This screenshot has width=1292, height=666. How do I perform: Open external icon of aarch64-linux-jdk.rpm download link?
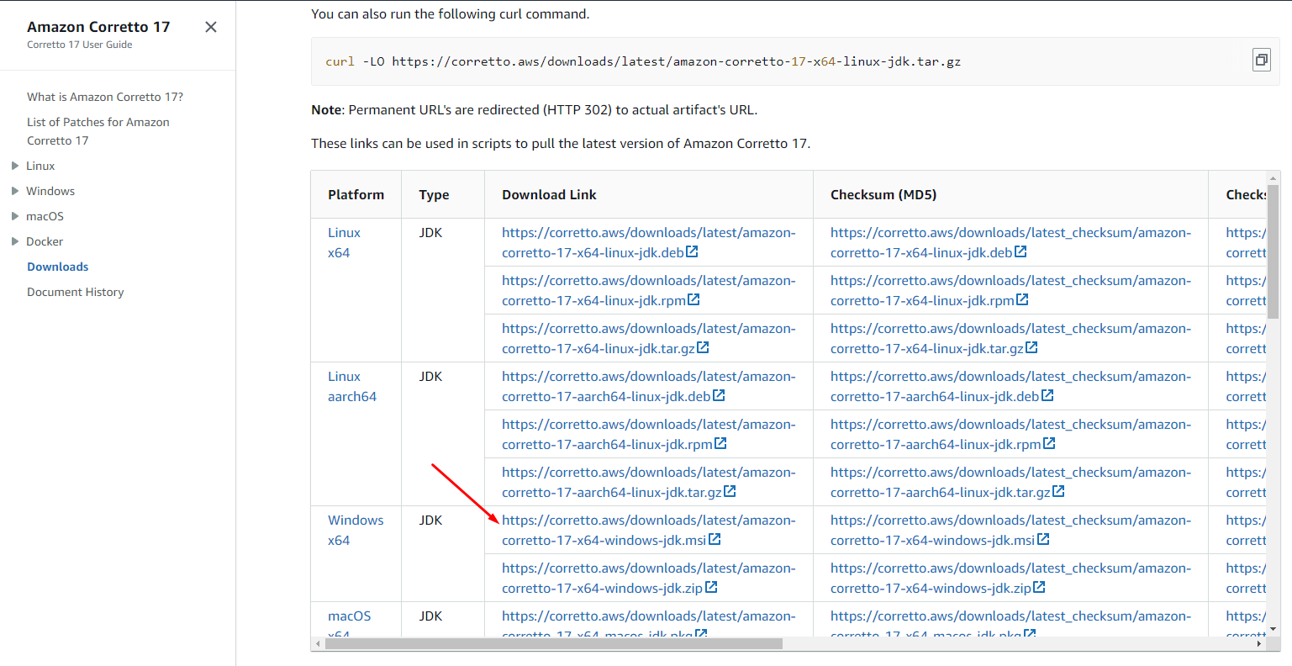click(720, 443)
